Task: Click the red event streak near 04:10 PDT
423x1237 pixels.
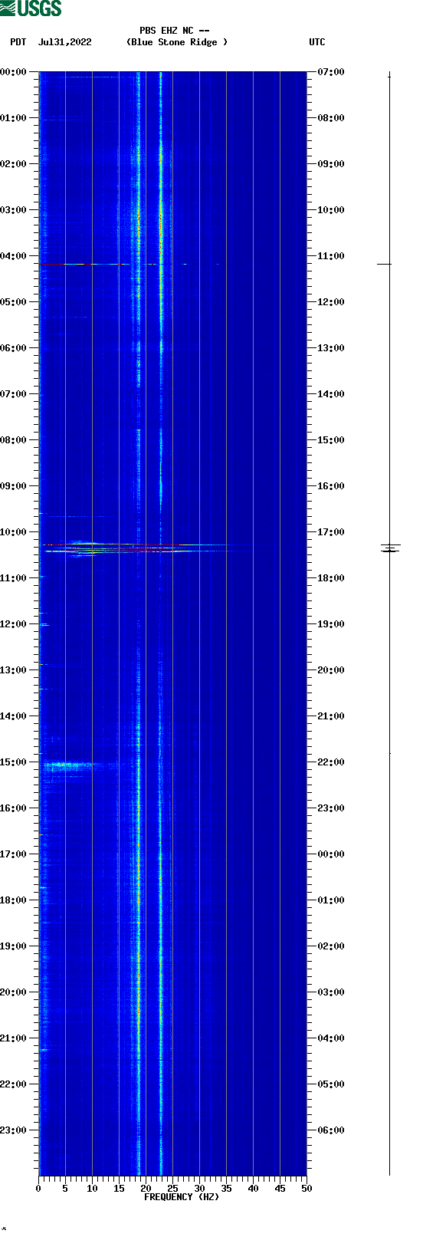Action: coord(84,264)
